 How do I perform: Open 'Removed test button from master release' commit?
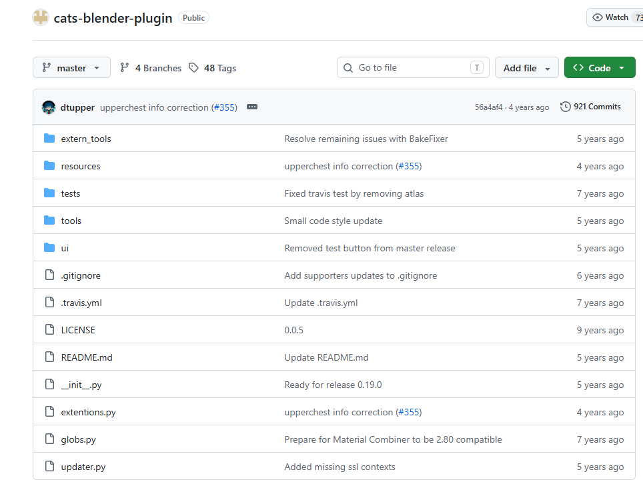pyautogui.click(x=370, y=249)
